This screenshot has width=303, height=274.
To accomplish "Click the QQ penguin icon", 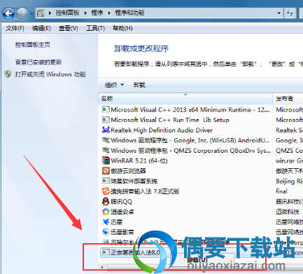I will (106, 201).
